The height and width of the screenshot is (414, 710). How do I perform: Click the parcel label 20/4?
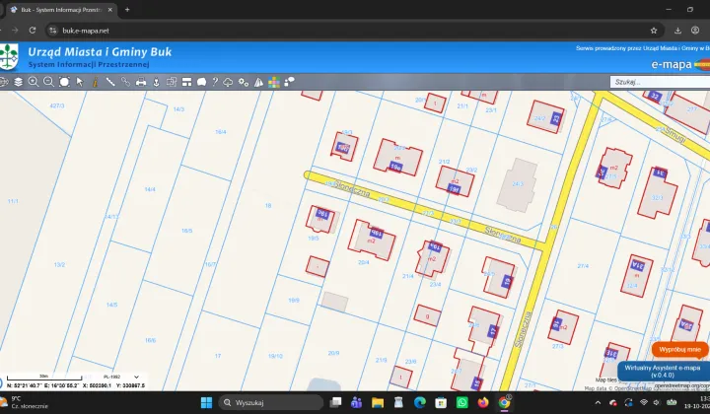coord(363,262)
